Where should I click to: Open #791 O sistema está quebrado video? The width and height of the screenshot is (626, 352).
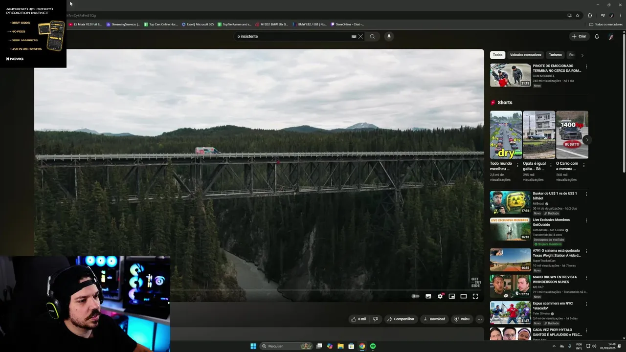click(x=511, y=260)
